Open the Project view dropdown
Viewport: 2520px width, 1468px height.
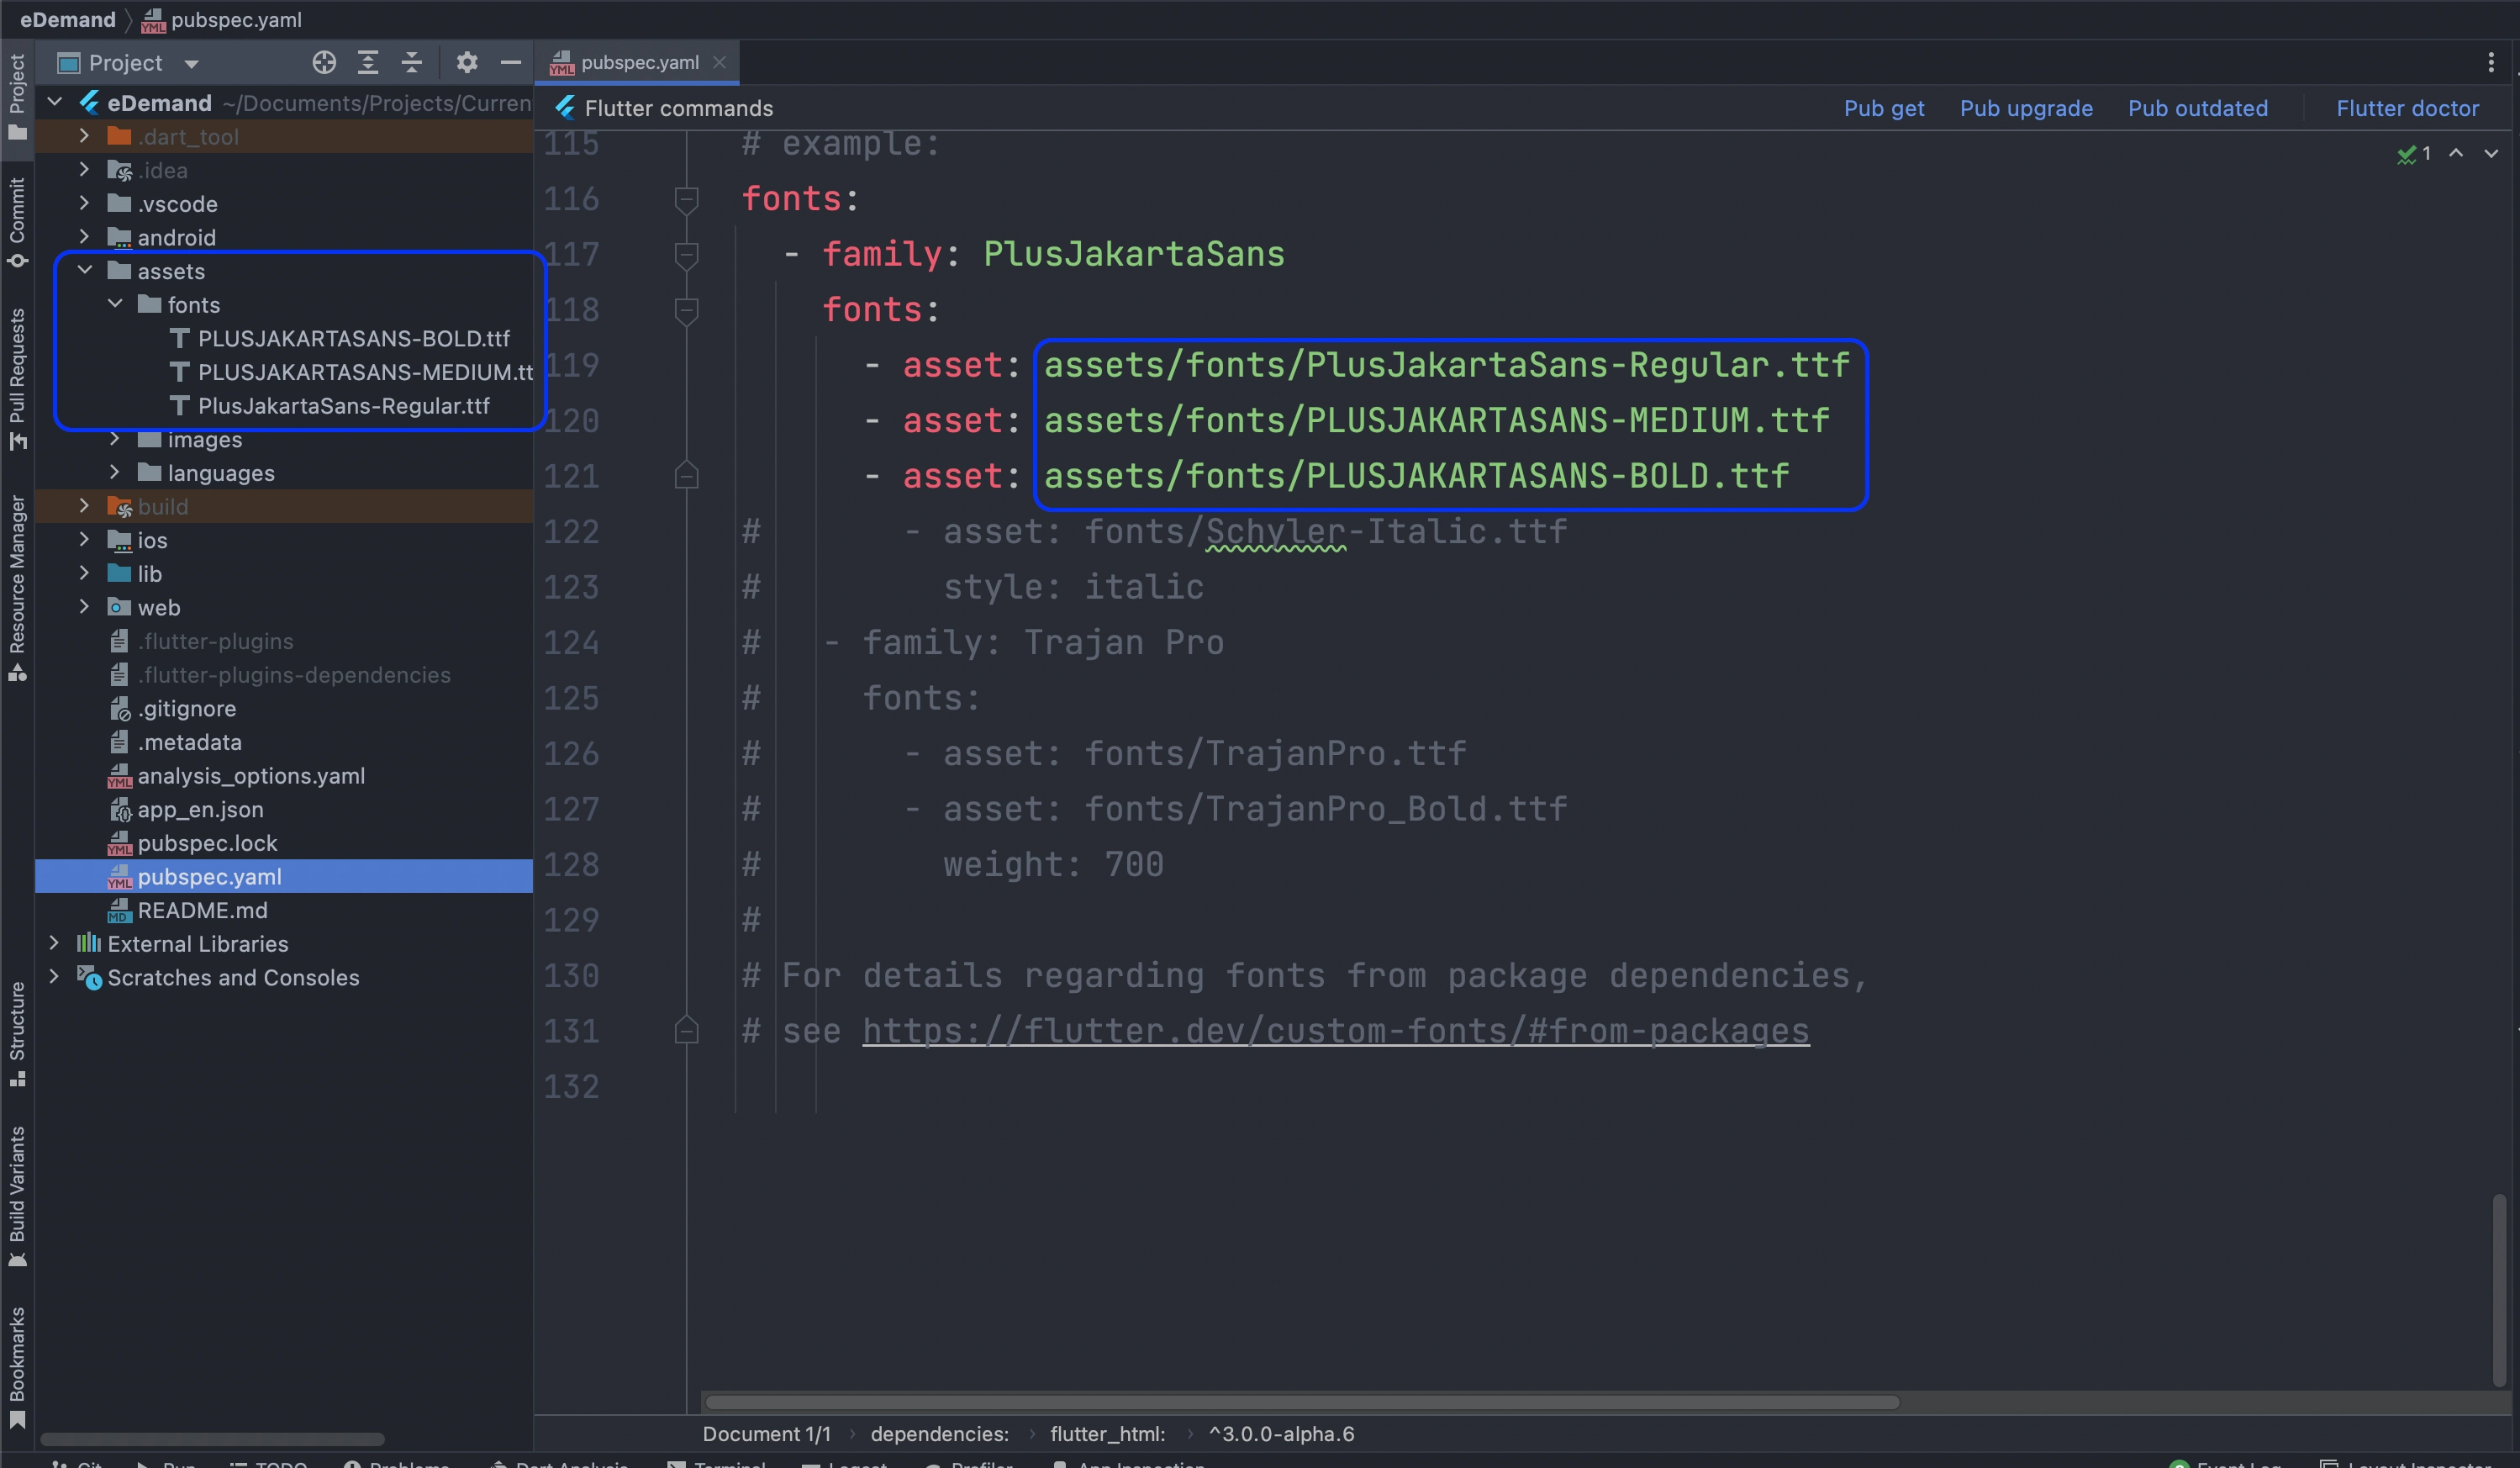pyautogui.click(x=191, y=64)
